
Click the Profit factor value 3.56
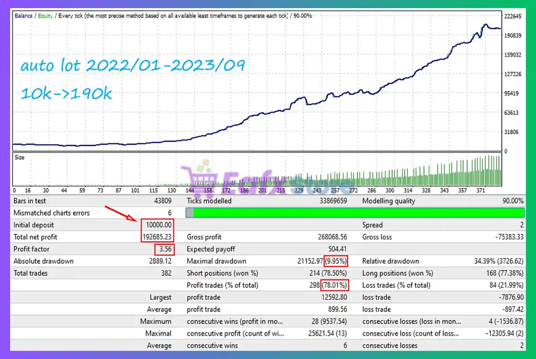pyautogui.click(x=164, y=249)
